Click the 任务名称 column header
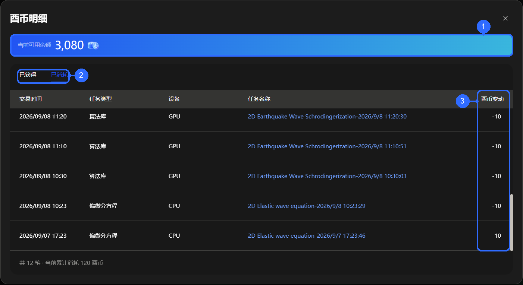 (x=259, y=99)
